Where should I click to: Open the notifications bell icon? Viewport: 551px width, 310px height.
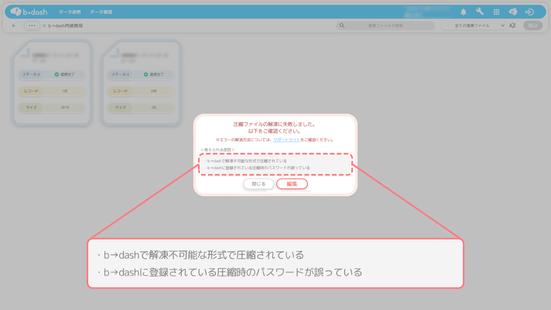click(x=464, y=12)
